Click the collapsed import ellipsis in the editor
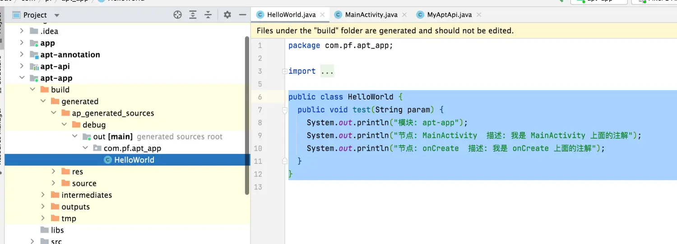This screenshot has width=677, height=244. (x=327, y=71)
